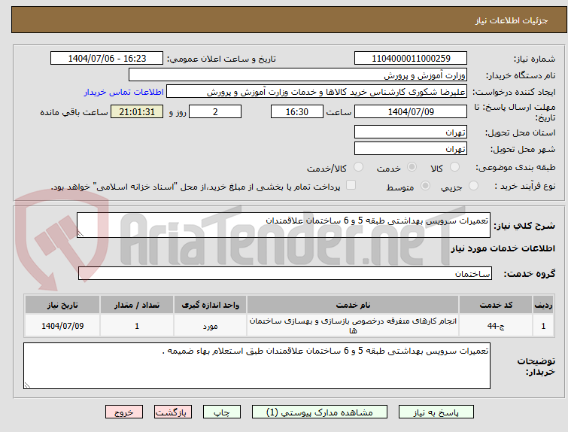Click the وزارت آموزش و پرورش buyer field
This screenshot has height=432, width=568.
click(x=298, y=75)
